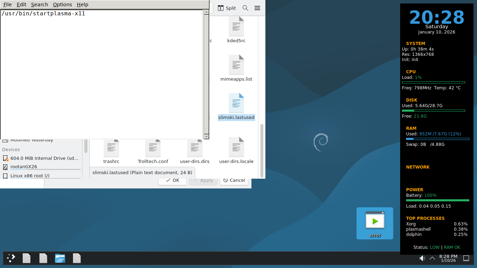Click the search magnifier icon
This screenshot has width=477, height=268.
[245, 8]
